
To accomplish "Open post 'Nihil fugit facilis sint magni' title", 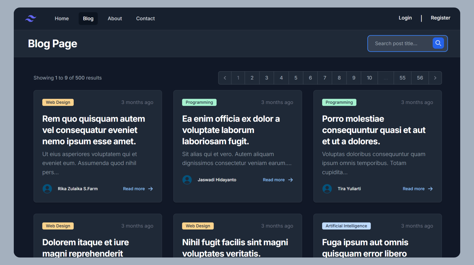I will (x=235, y=248).
